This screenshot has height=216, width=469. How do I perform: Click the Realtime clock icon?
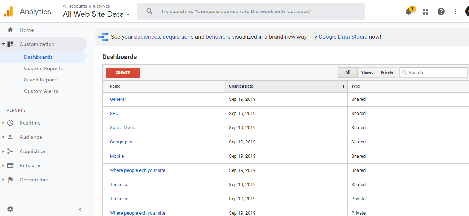point(10,123)
